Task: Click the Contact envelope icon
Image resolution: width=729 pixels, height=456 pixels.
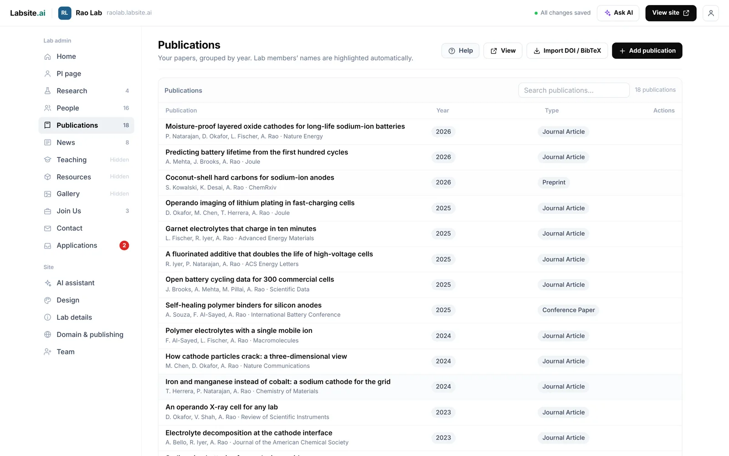Action: (x=47, y=228)
